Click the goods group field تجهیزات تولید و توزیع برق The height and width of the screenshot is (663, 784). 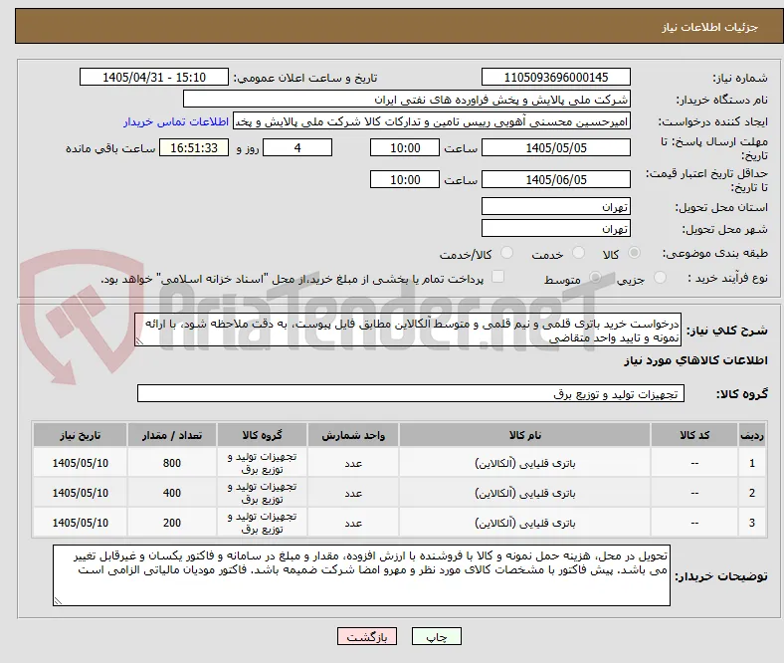(x=411, y=393)
